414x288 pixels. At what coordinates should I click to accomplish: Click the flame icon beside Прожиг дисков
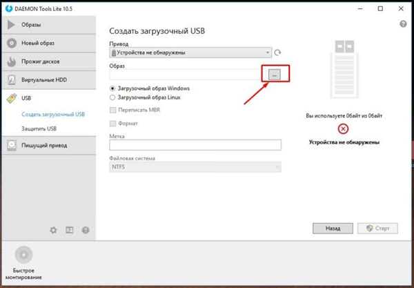pos(11,61)
